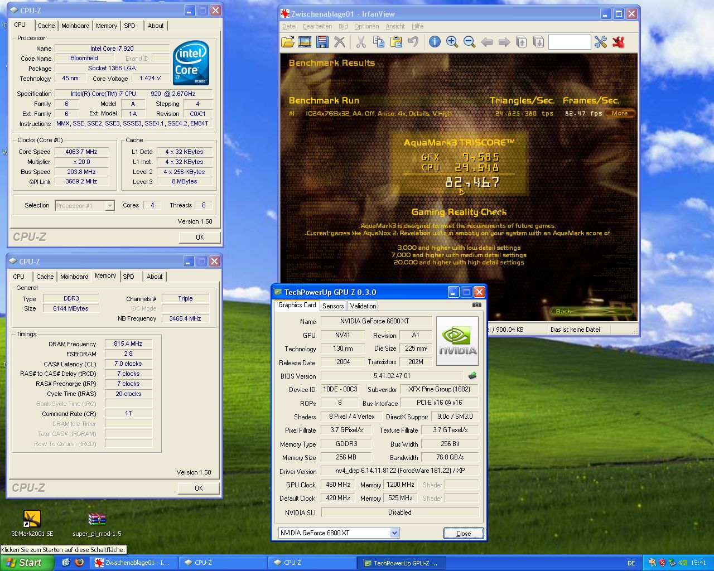Screen dimensions: 714x571
Task: Launch Firefox from the quick launch bar
Action: pos(79,563)
